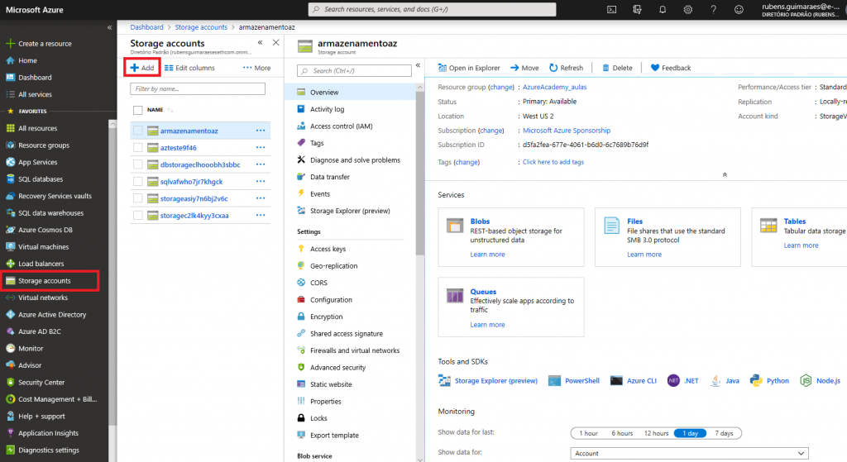Click the Filter by name field

point(198,88)
